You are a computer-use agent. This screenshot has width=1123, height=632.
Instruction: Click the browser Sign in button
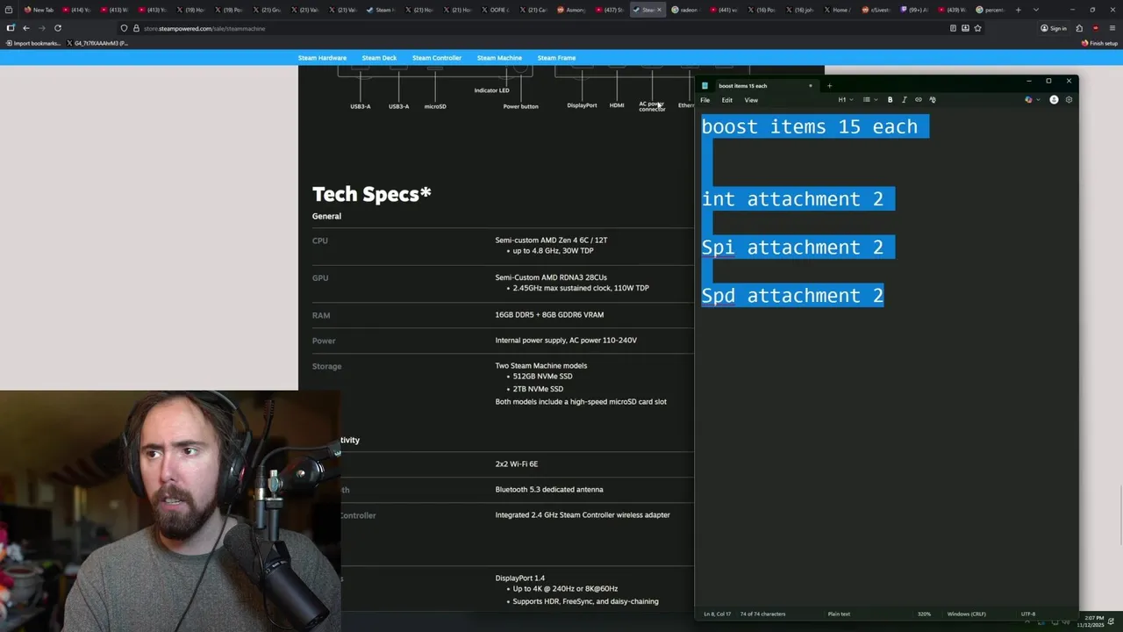1054,28
